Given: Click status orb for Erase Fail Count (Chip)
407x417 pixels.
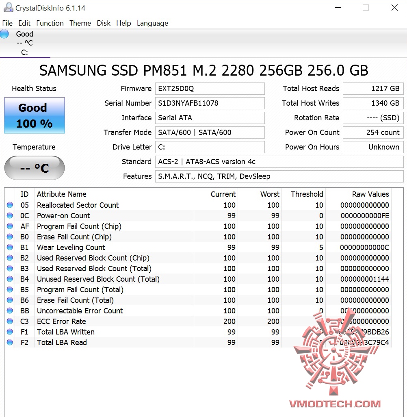Looking at the screenshot, I should pos(10,237).
